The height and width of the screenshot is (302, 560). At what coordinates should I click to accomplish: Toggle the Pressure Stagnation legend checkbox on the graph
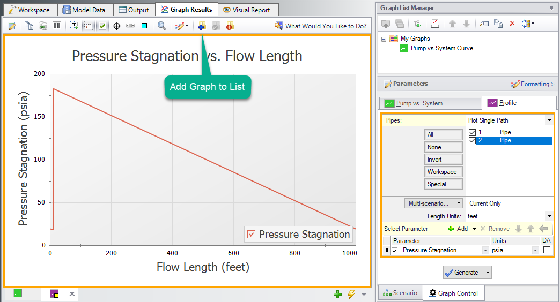(251, 235)
